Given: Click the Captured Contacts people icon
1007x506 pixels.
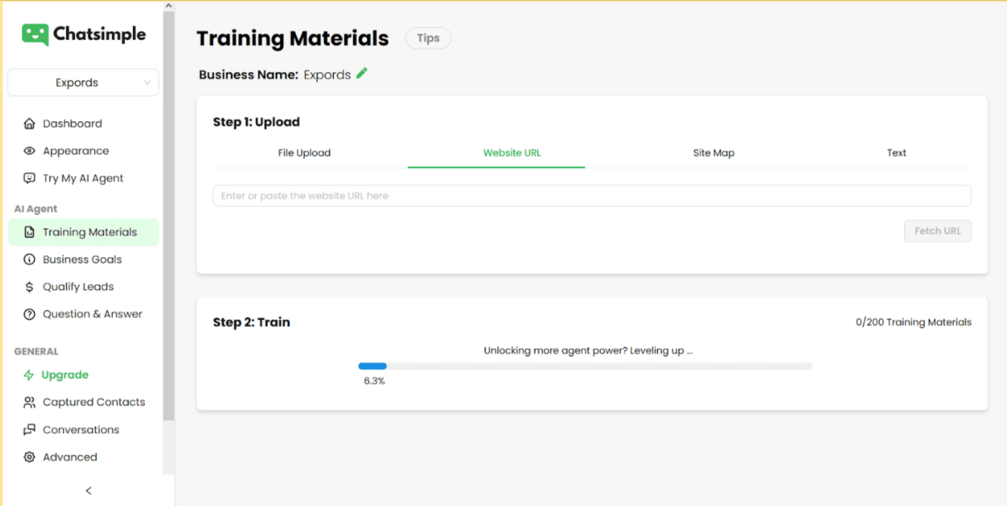Looking at the screenshot, I should (x=28, y=402).
